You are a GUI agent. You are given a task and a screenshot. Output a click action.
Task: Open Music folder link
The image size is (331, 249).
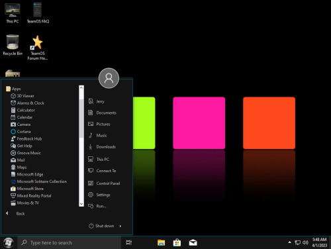[x=97, y=135]
